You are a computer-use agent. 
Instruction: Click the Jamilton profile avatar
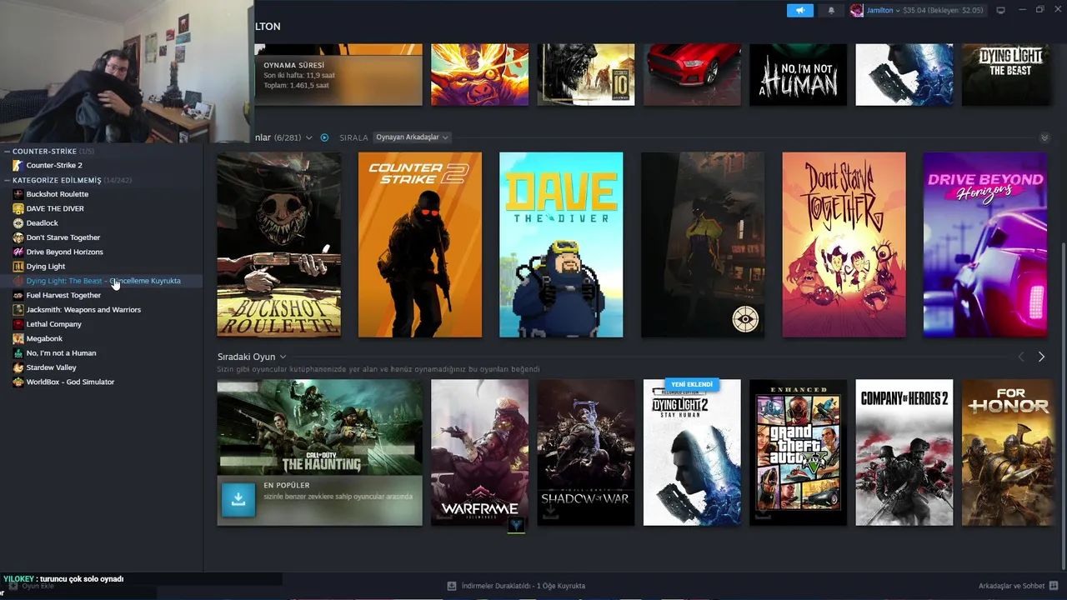tap(857, 10)
